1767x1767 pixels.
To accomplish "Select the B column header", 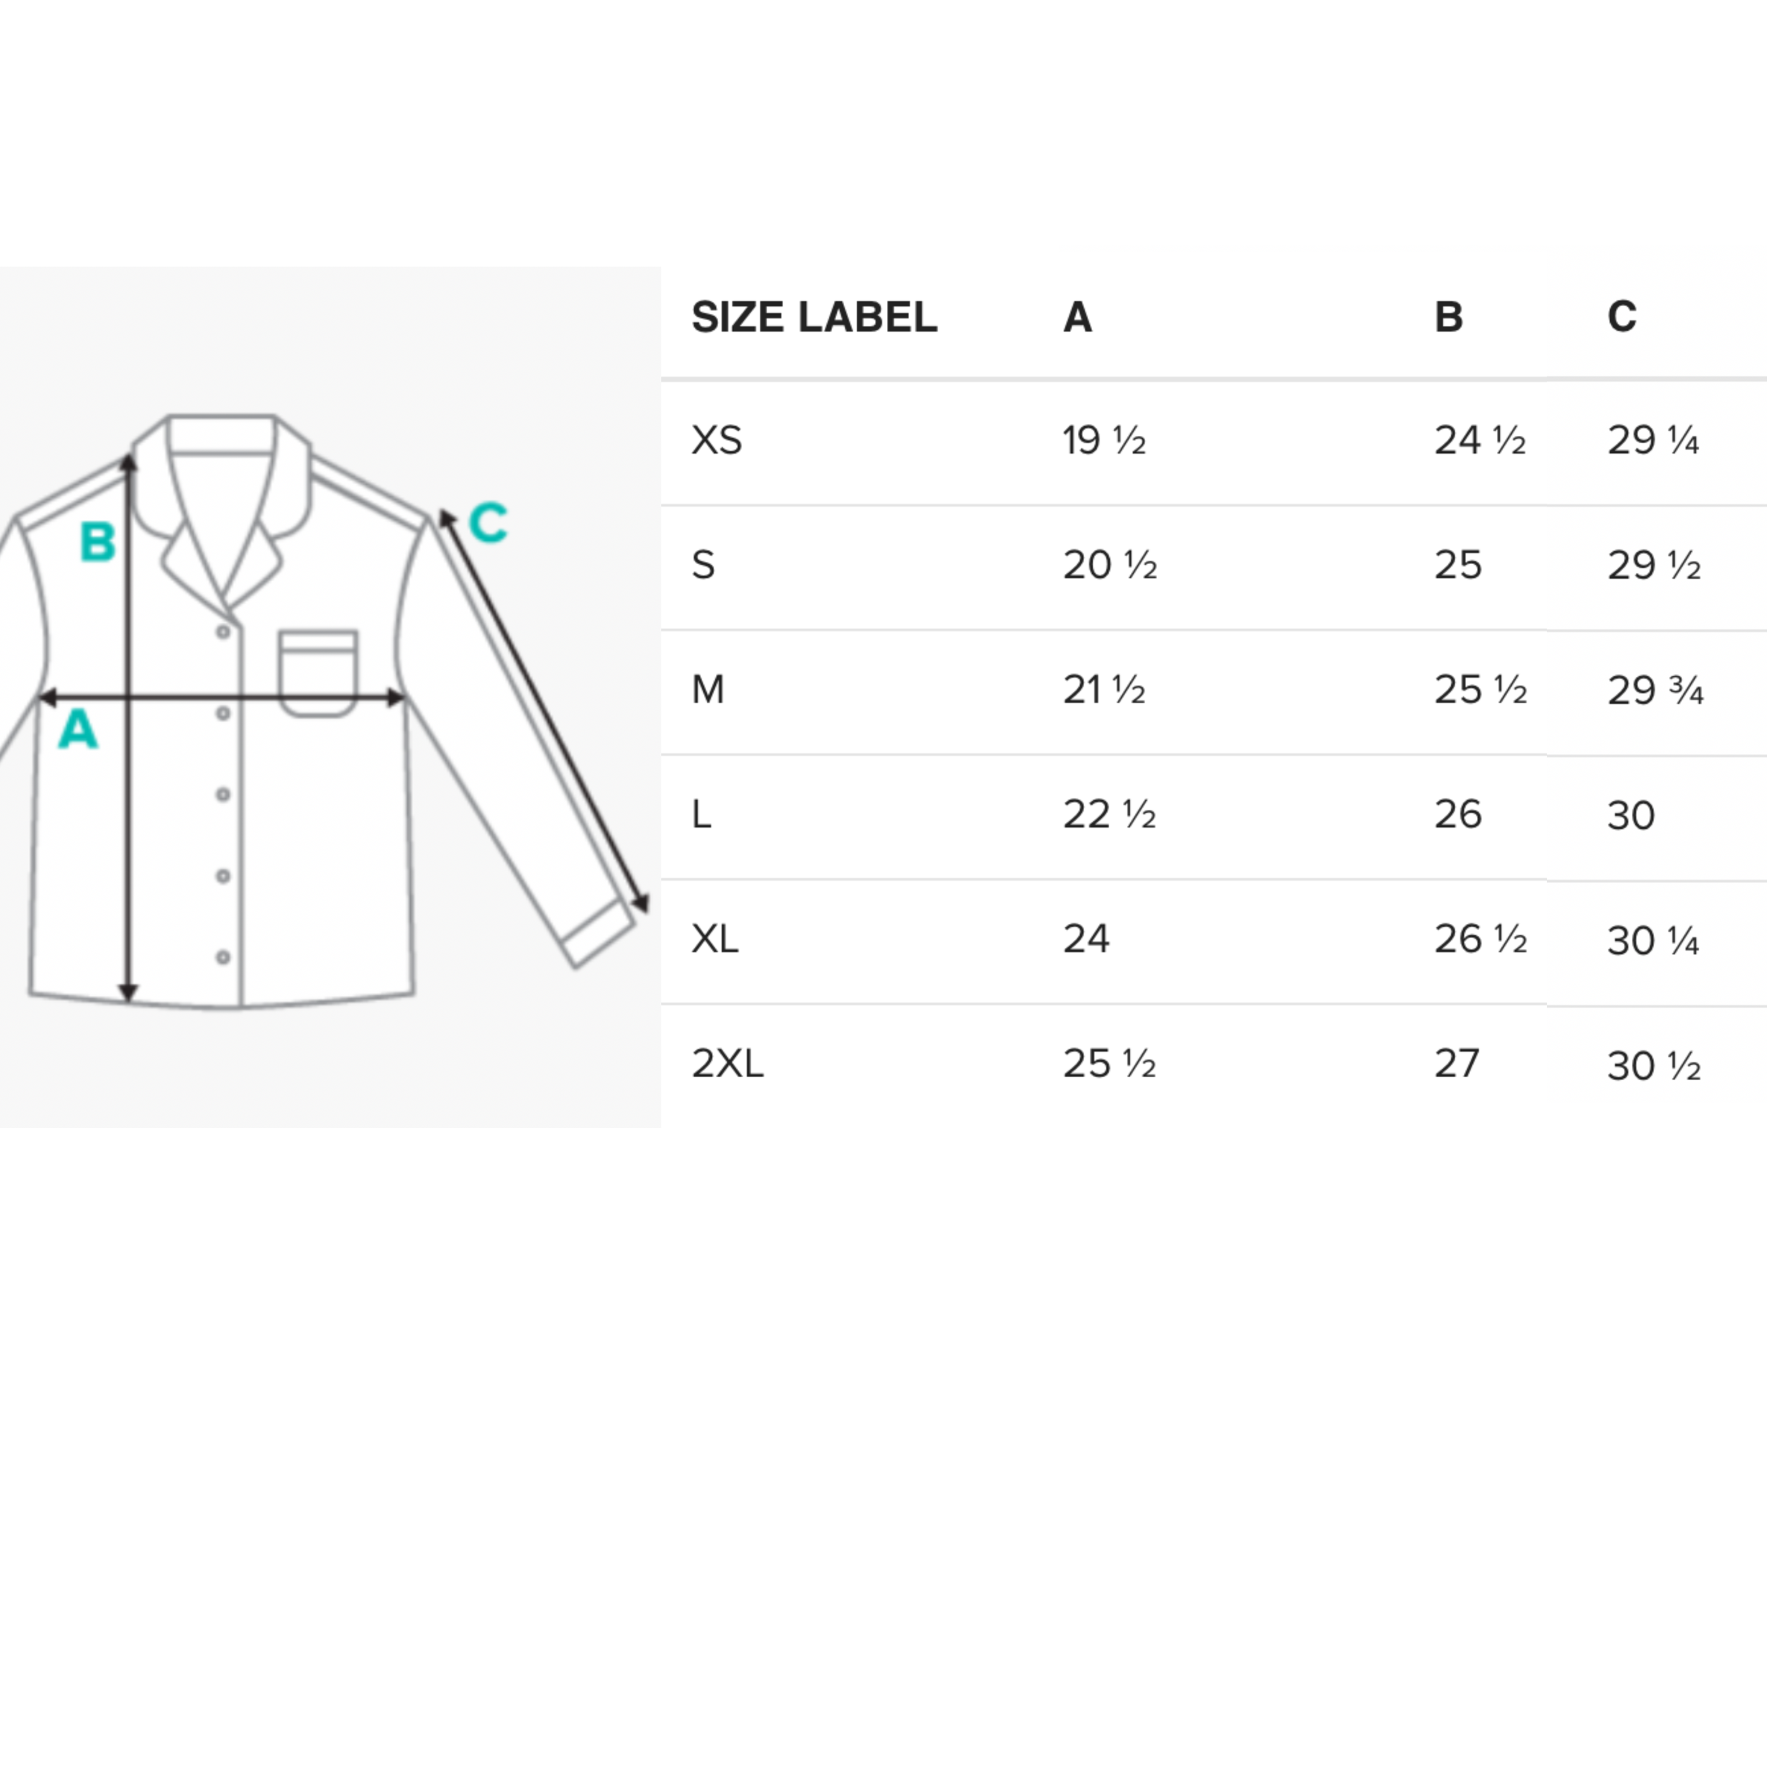I will click(x=1449, y=317).
